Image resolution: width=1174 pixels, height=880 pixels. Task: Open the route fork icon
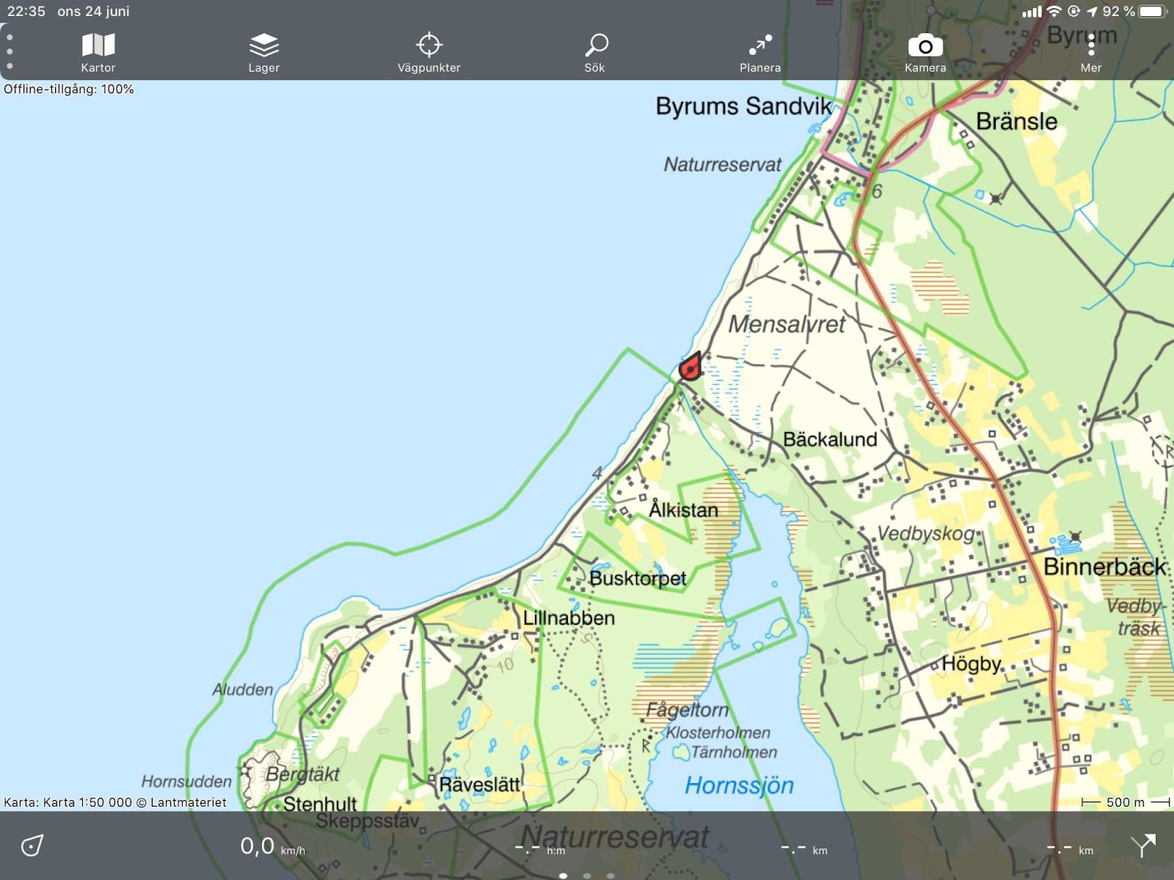[1142, 846]
